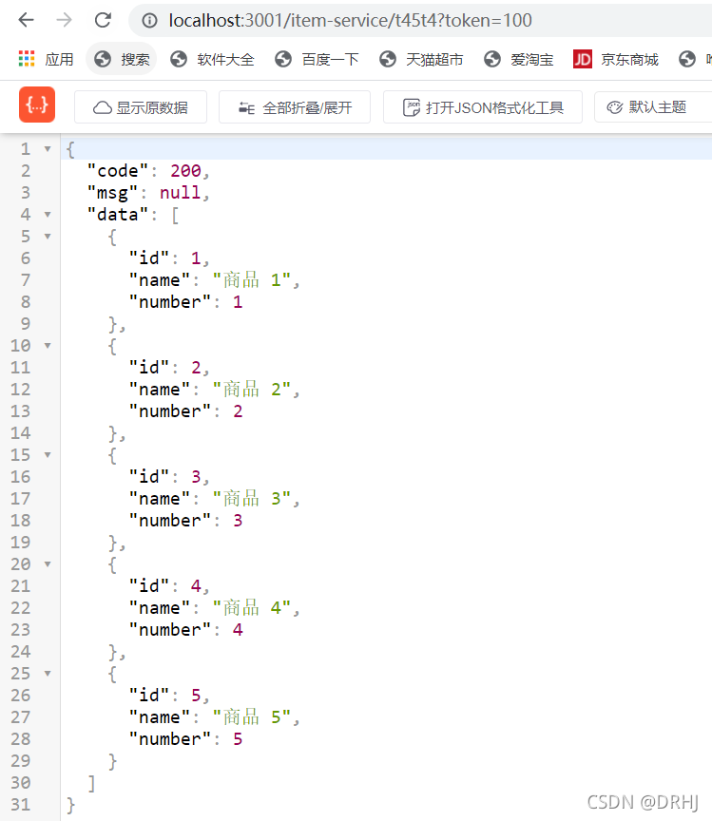Click the "number" key on line 8

170,302
